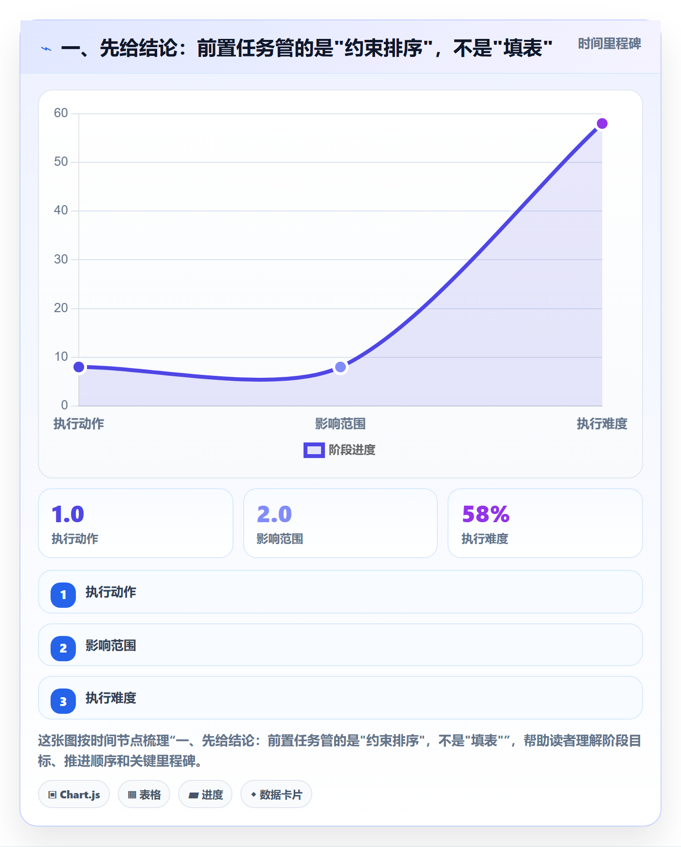Click the 阶段进度 legend label

tap(352, 450)
